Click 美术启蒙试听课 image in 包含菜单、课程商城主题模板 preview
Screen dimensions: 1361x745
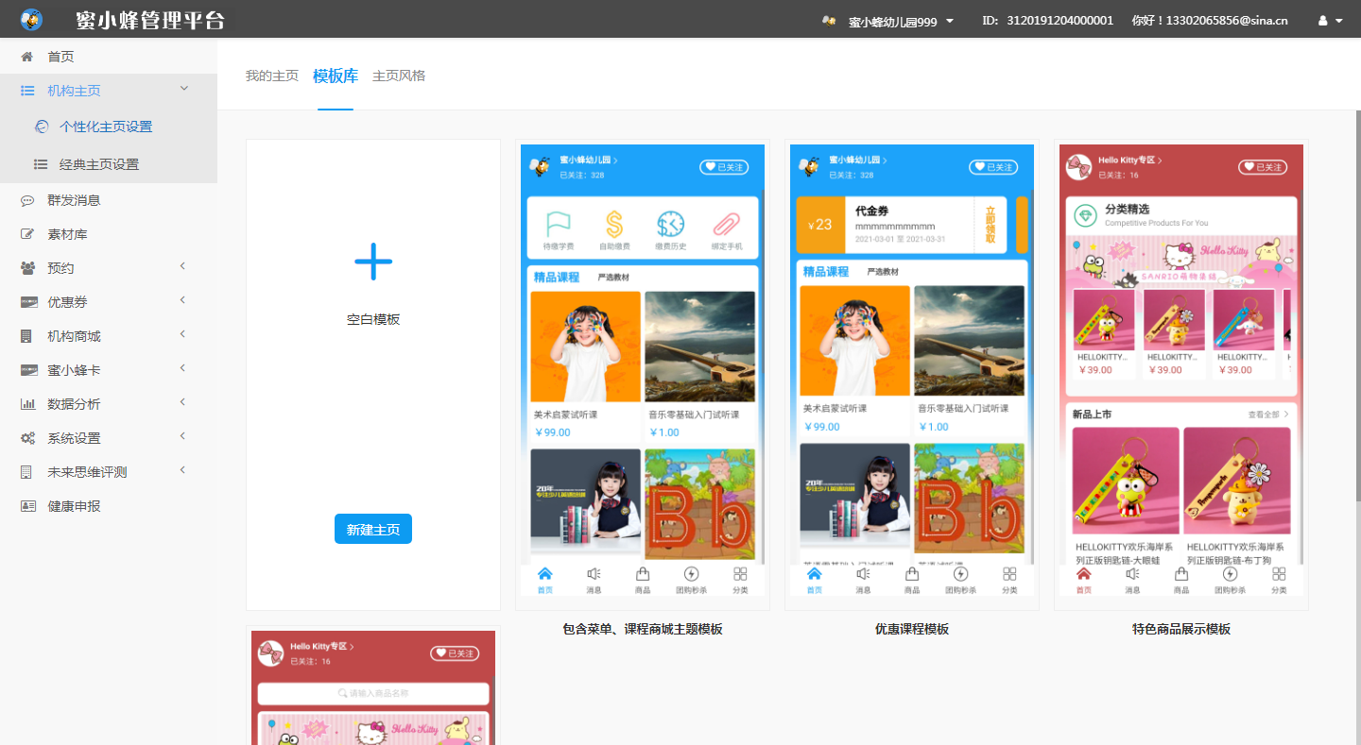tap(585, 347)
